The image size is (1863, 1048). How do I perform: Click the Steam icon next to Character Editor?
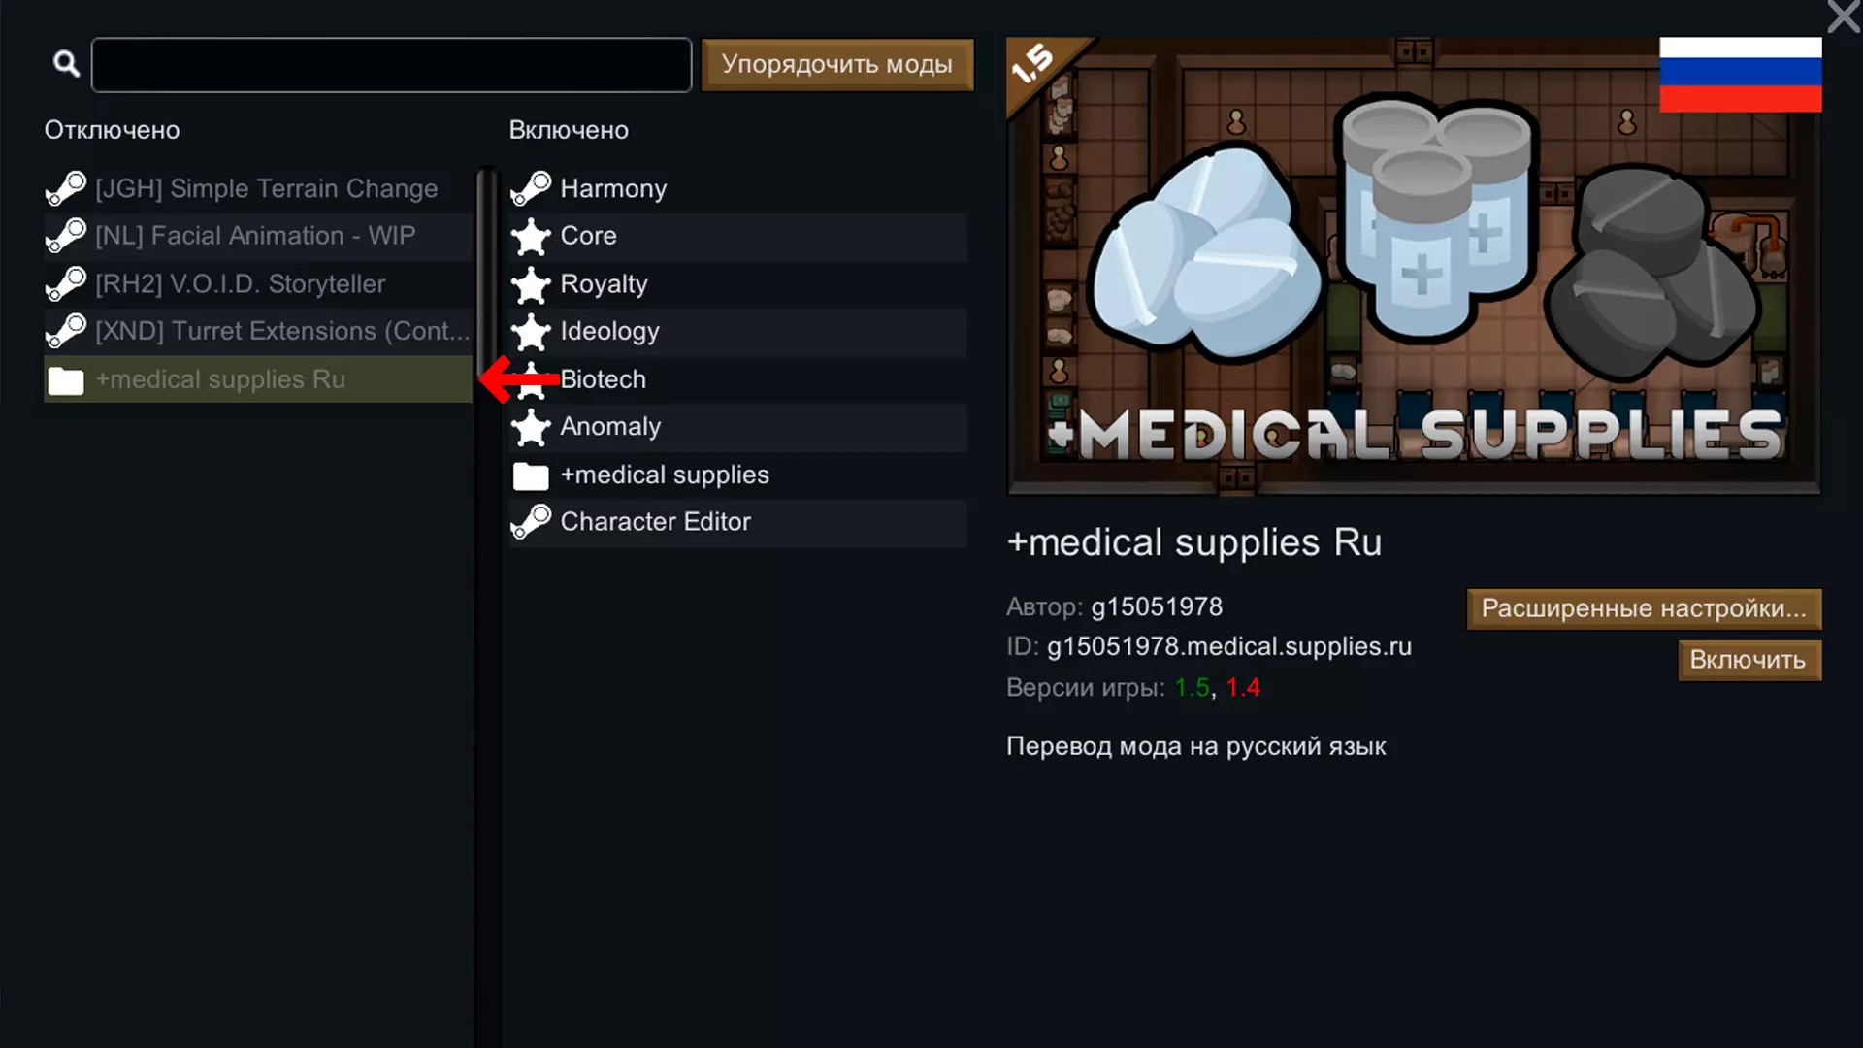pyautogui.click(x=531, y=522)
